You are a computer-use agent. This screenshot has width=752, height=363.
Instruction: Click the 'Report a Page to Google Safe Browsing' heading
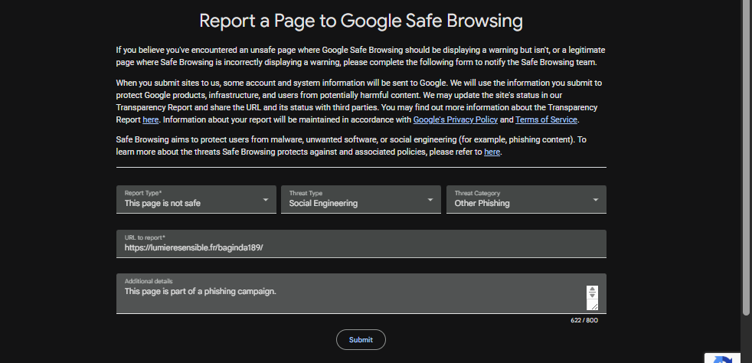(361, 21)
